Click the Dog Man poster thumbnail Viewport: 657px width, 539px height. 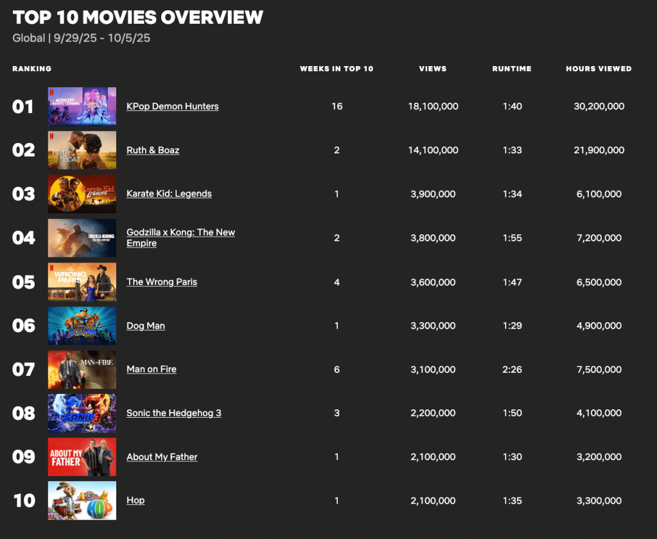(x=82, y=325)
